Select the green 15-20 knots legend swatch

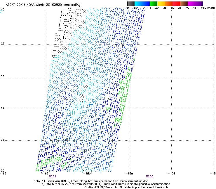154,3
